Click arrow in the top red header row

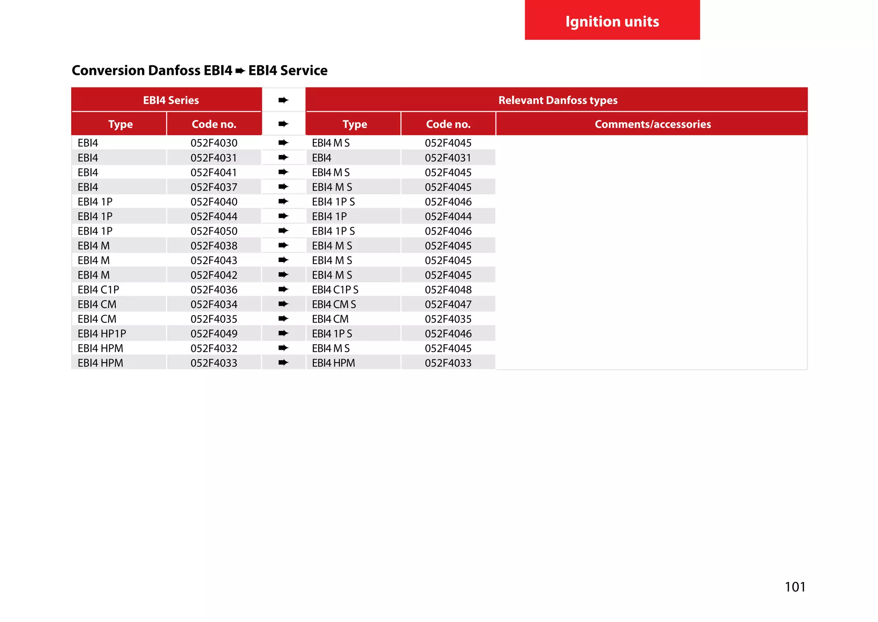283,100
